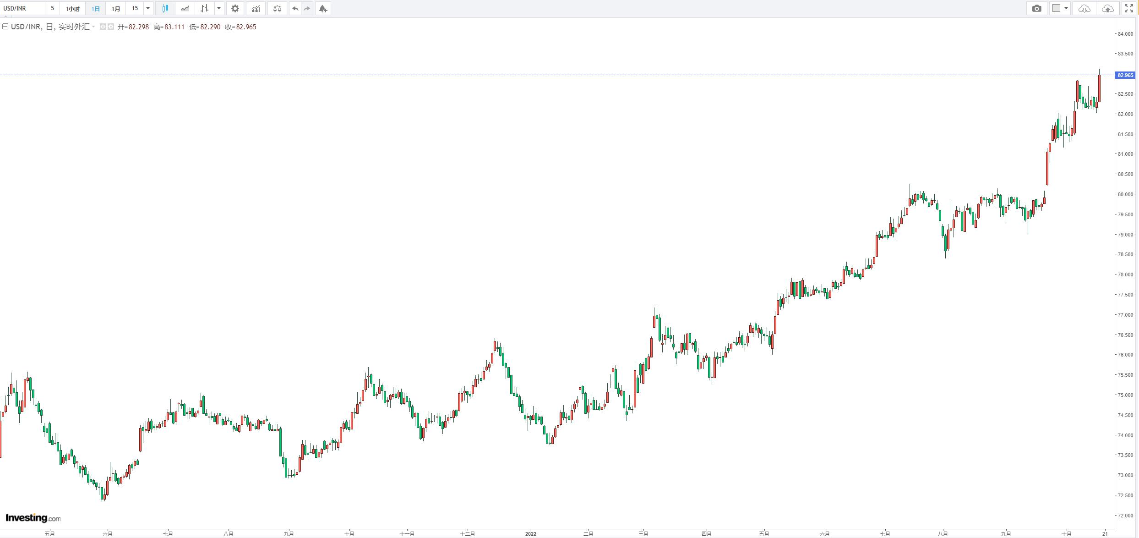Viewport: 1139px width, 538px height.
Task: Click the compare symbols scales icon
Action: (277, 8)
